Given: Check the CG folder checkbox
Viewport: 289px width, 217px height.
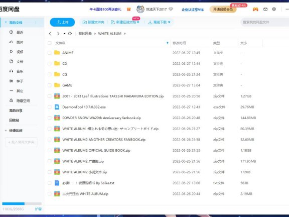Looking at the screenshot, I should (49, 74).
